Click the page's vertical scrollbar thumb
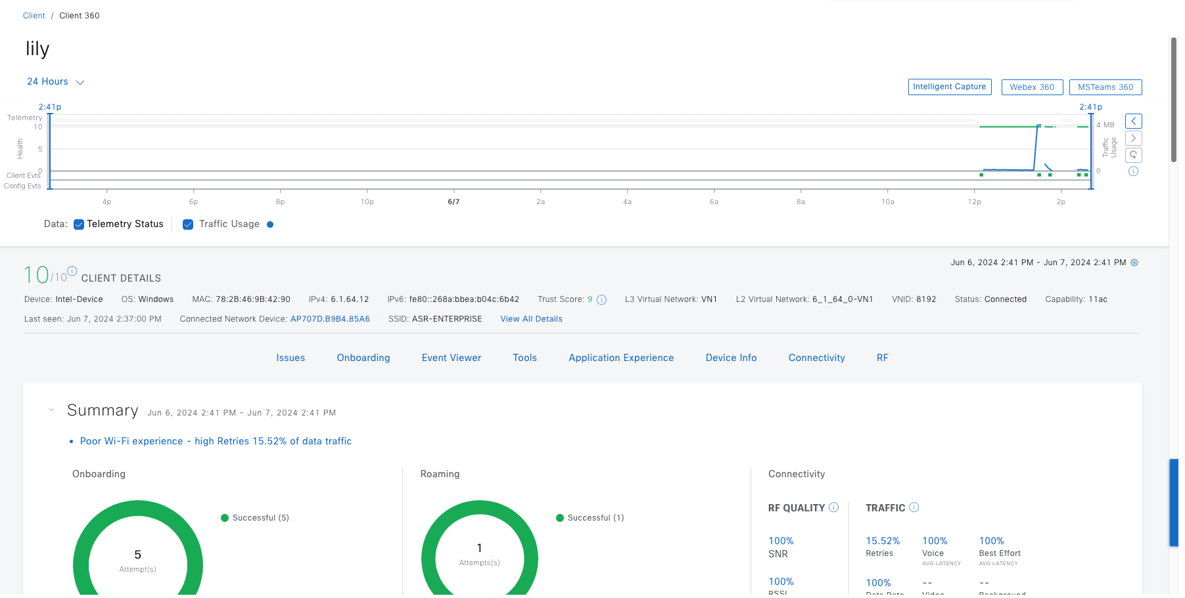Image resolution: width=1185 pixels, height=598 pixels. pyautogui.click(x=1173, y=98)
